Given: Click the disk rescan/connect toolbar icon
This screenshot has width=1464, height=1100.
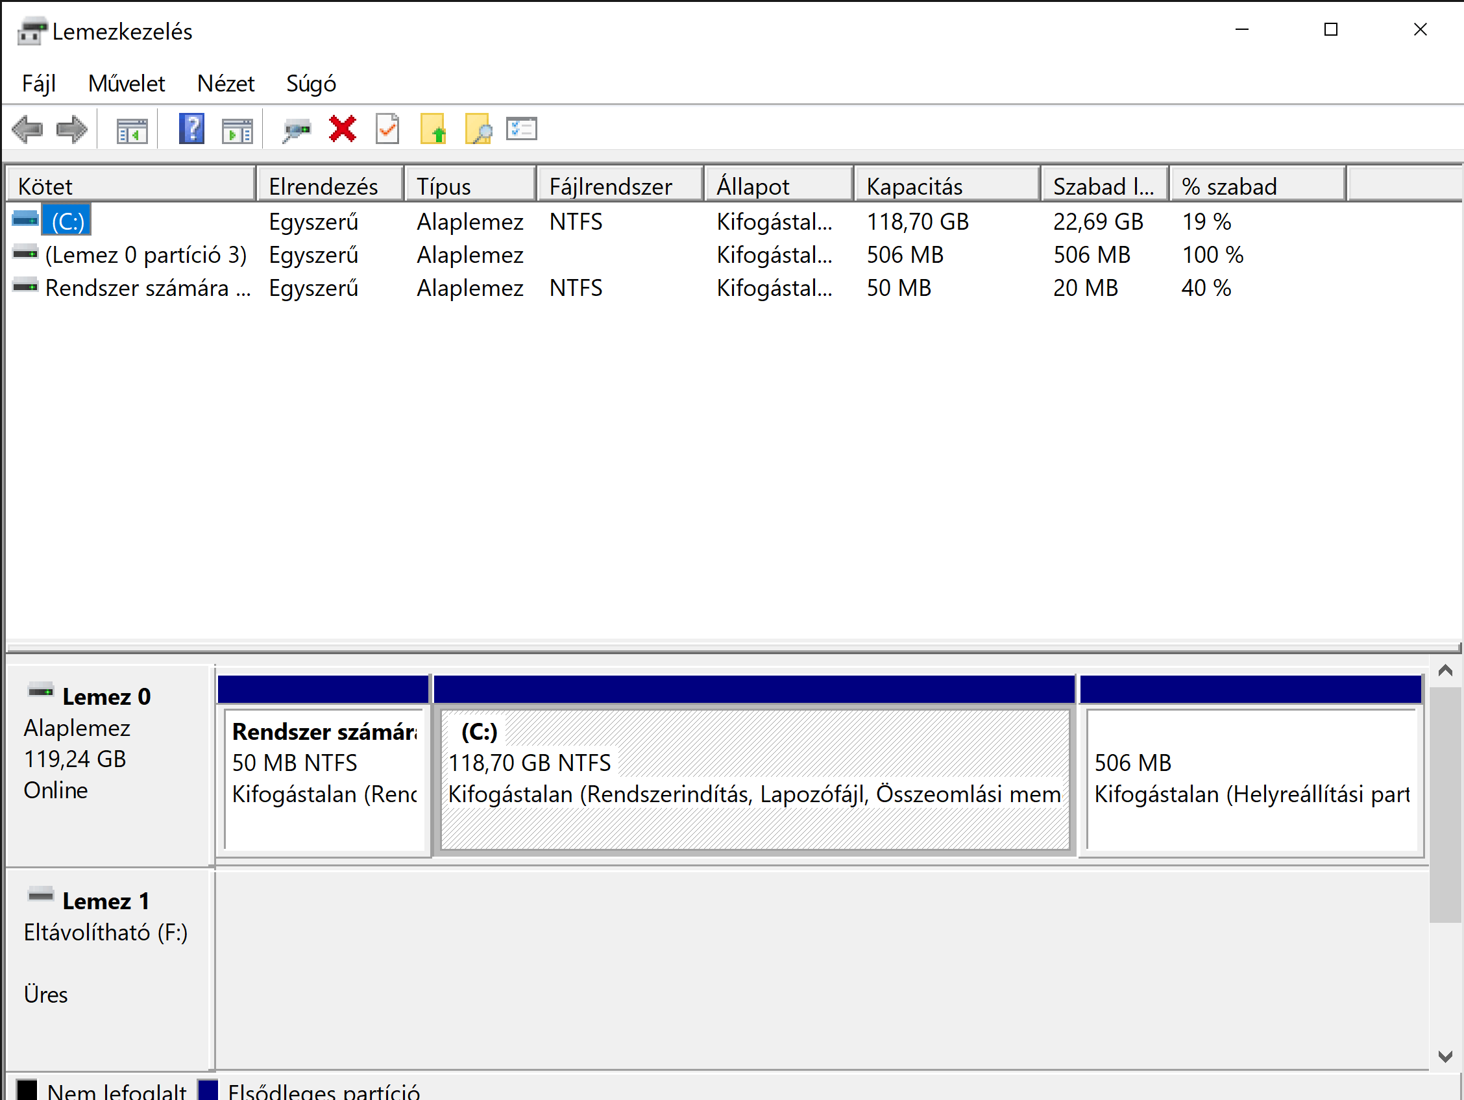Looking at the screenshot, I should (x=296, y=129).
